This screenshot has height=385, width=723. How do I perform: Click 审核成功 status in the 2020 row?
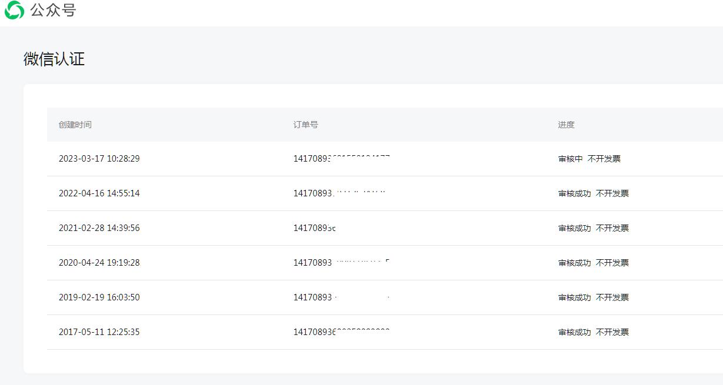coord(574,263)
